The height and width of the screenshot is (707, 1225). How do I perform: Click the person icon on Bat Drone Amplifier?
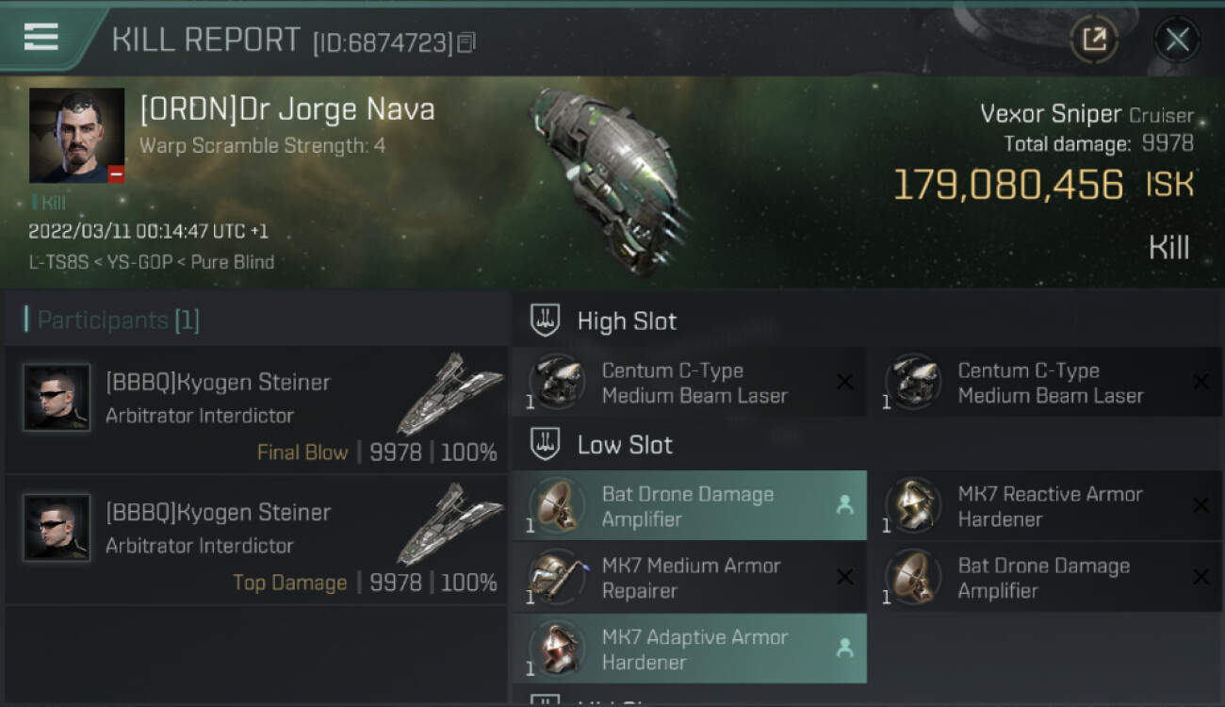(x=844, y=505)
